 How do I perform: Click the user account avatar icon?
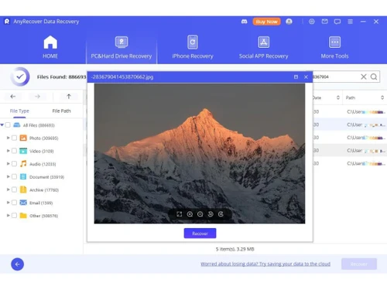[289, 22]
